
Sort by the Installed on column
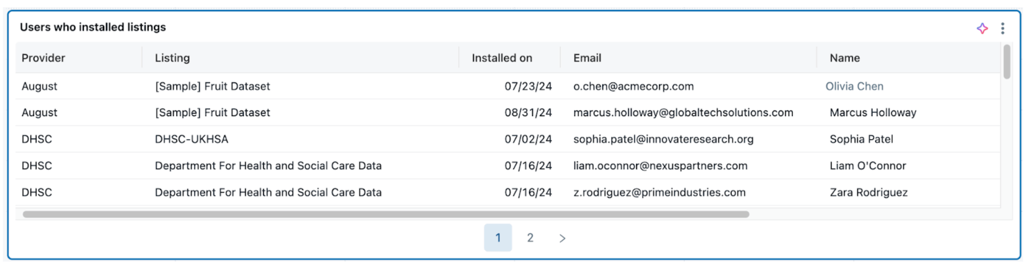tap(502, 58)
